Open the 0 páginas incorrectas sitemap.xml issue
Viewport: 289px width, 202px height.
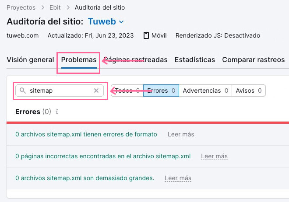click(x=103, y=156)
